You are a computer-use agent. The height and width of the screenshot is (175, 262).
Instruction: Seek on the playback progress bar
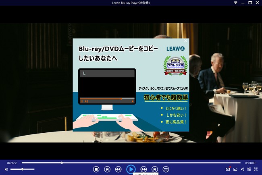point(131,163)
